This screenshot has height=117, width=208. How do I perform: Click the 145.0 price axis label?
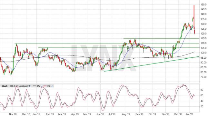tap(203, 9)
